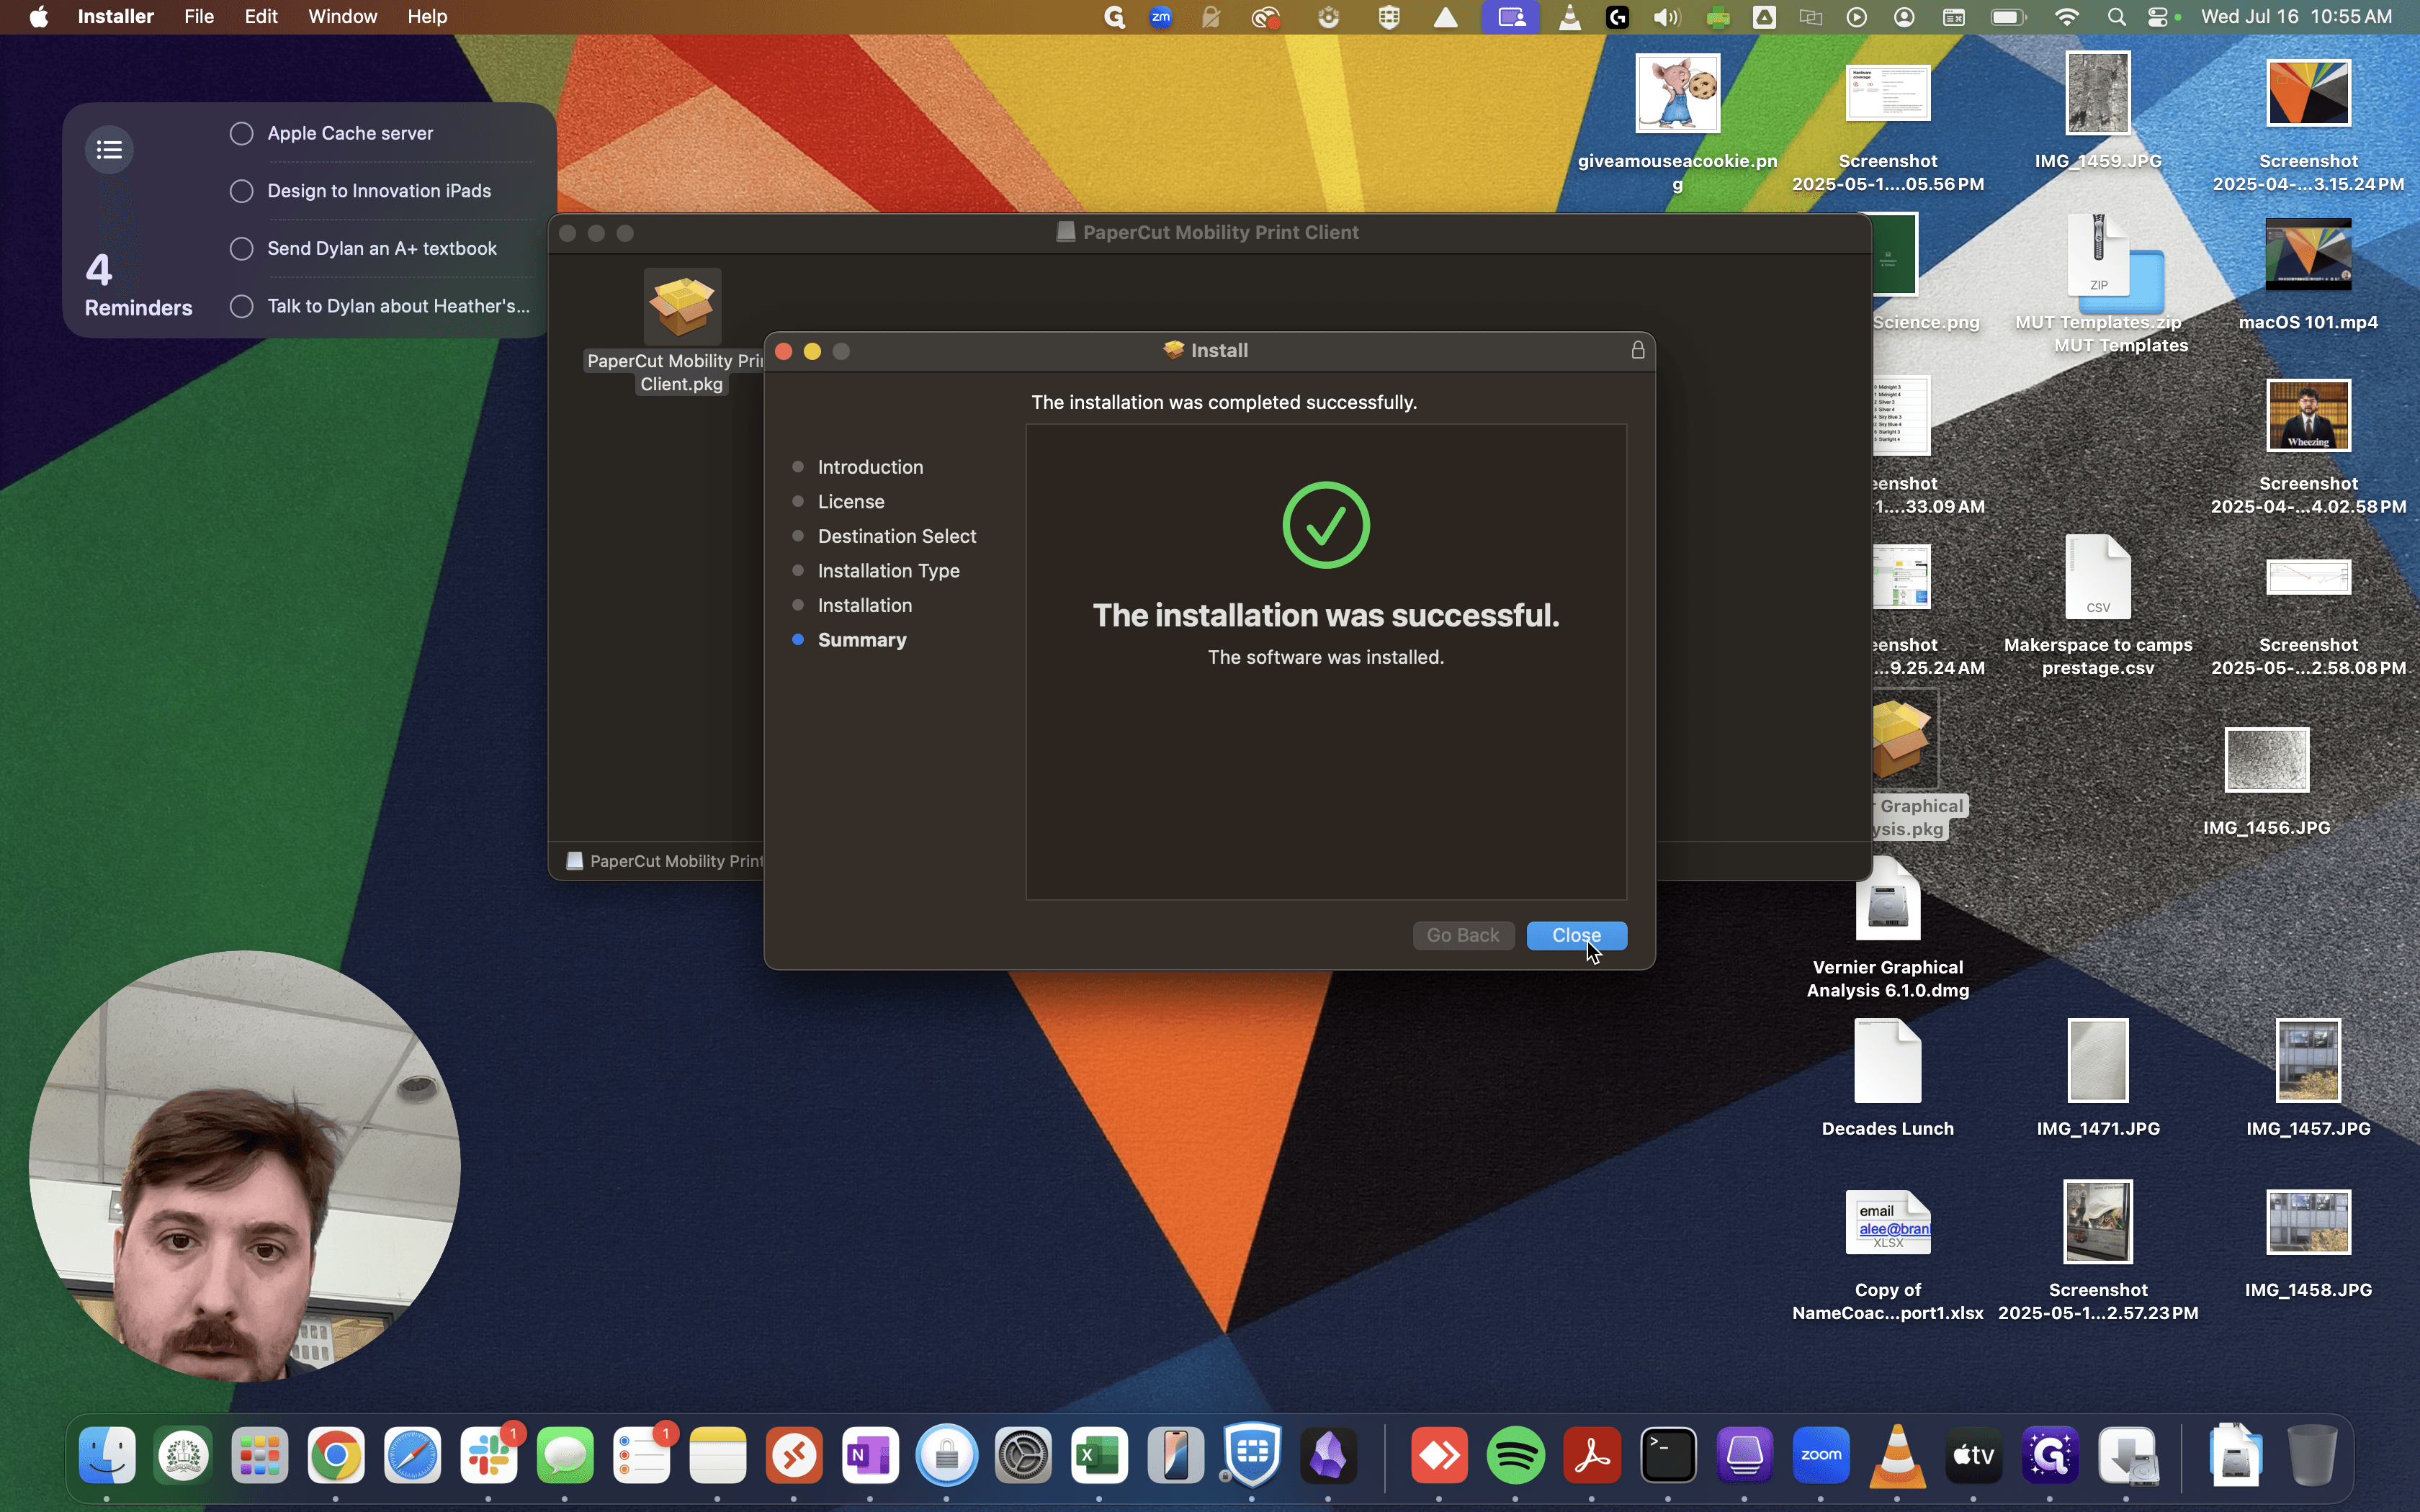Image resolution: width=2420 pixels, height=1512 pixels.
Task: Launch Apple Configurator from the Dock
Action: (x=1745, y=1455)
